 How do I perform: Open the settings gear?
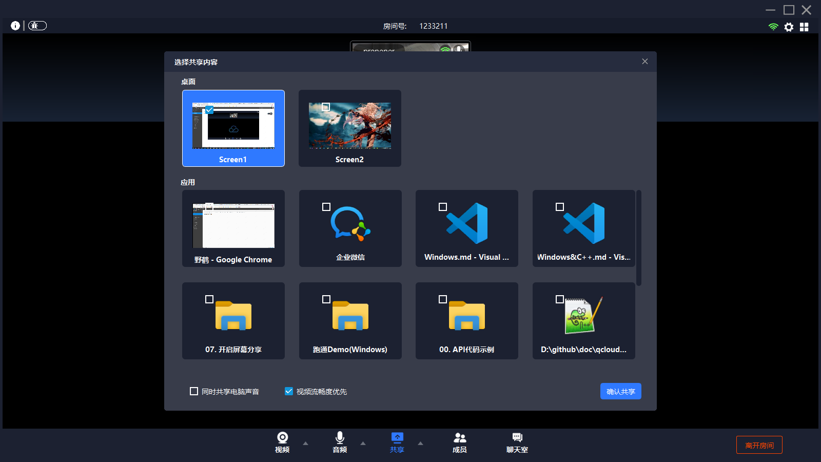coord(789,27)
